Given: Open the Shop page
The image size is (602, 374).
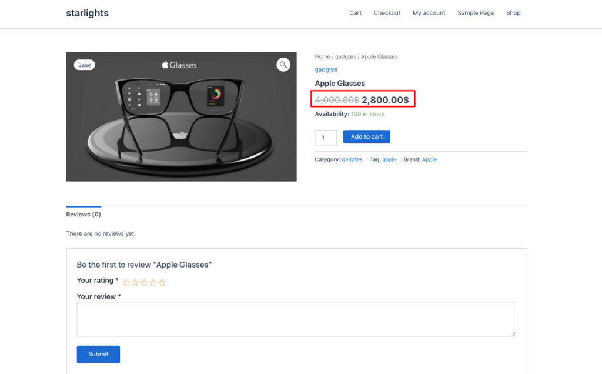Looking at the screenshot, I should (513, 12).
